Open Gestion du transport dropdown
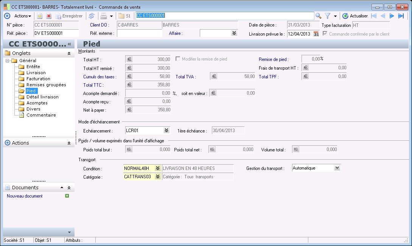The height and width of the screenshot is (246, 412). pyautogui.click(x=337, y=168)
